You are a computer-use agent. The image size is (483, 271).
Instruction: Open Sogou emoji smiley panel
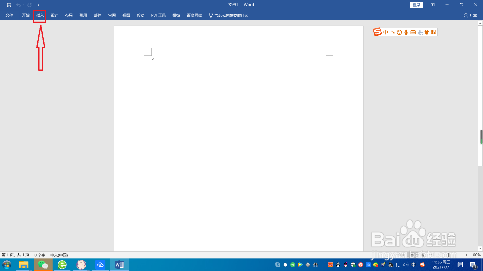pyautogui.click(x=399, y=32)
